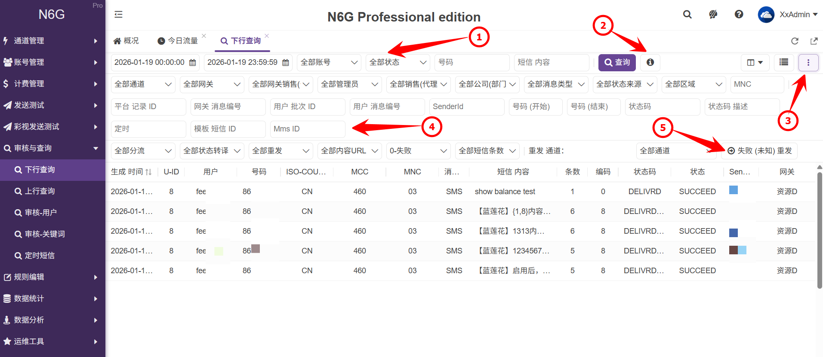This screenshot has height=357, width=823.
Task: Click the SenderId input field
Action: click(467, 107)
